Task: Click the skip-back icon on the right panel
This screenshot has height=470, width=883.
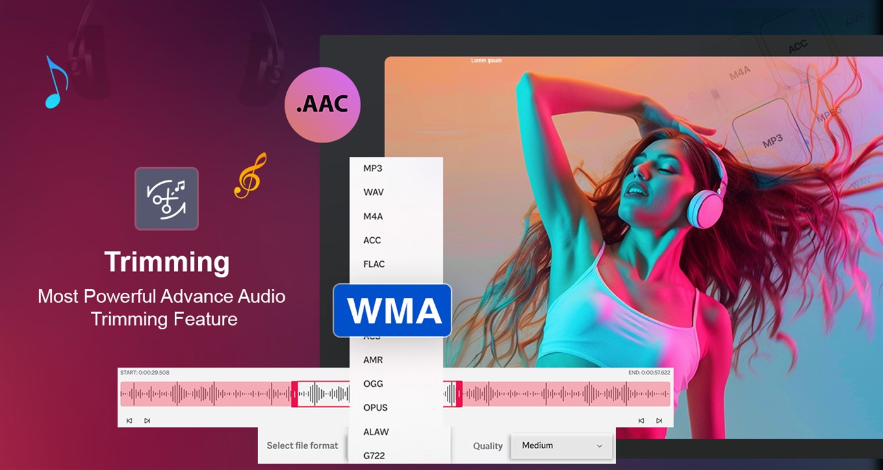Action: [642, 420]
